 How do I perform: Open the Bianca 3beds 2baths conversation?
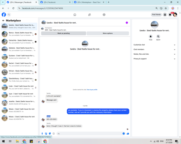click(x=19, y=34)
